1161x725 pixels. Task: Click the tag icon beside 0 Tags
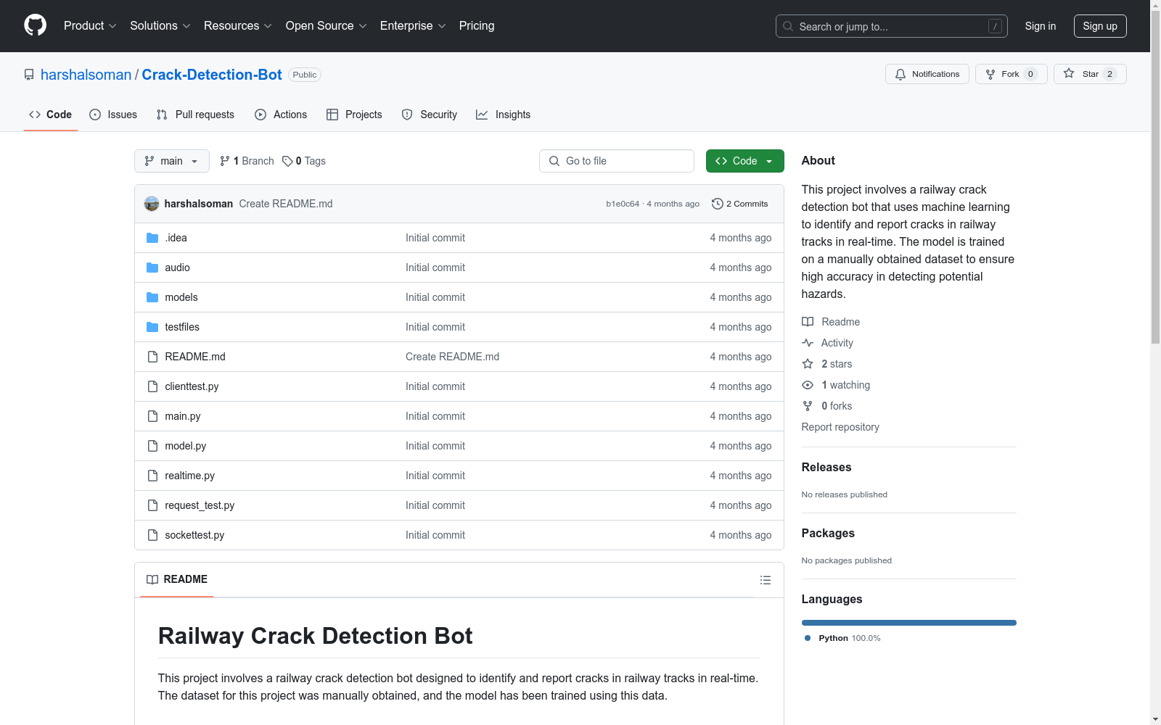287,161
